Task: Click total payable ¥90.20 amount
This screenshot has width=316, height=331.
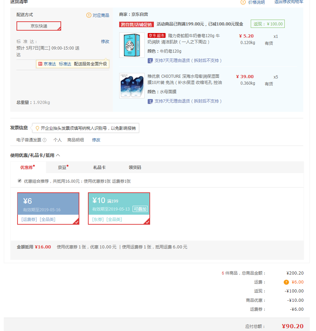Action: [293, 327]
